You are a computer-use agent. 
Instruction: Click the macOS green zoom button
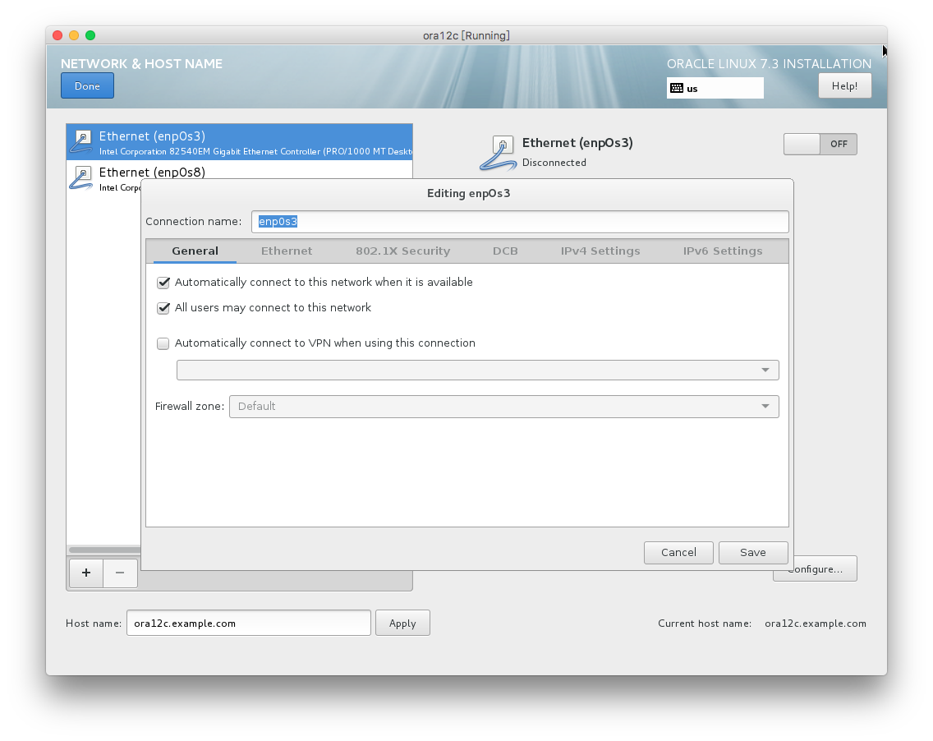(x=90, y=35)
